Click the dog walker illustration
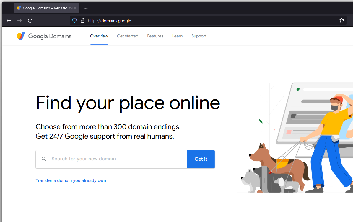Screen dimensions: 353x222 [295, 137]
